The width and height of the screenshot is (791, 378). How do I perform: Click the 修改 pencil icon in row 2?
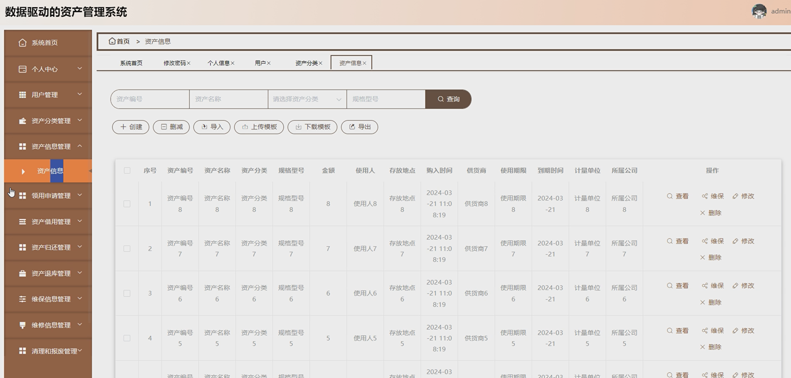735,241
